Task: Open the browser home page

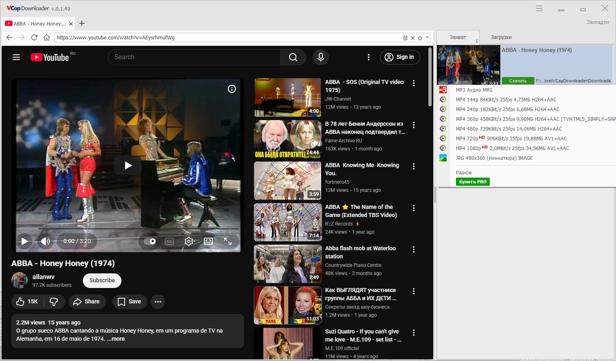Action: [47, 37]
